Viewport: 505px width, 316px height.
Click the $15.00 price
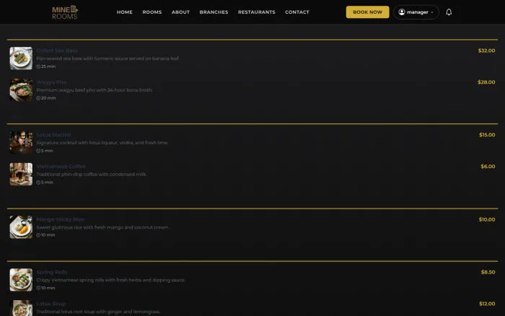coord(487,135)
